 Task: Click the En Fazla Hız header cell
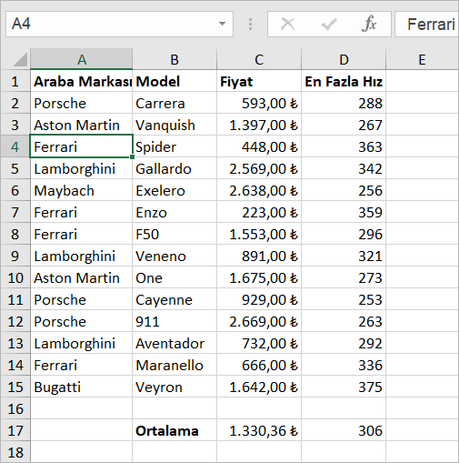coord(344,81)
